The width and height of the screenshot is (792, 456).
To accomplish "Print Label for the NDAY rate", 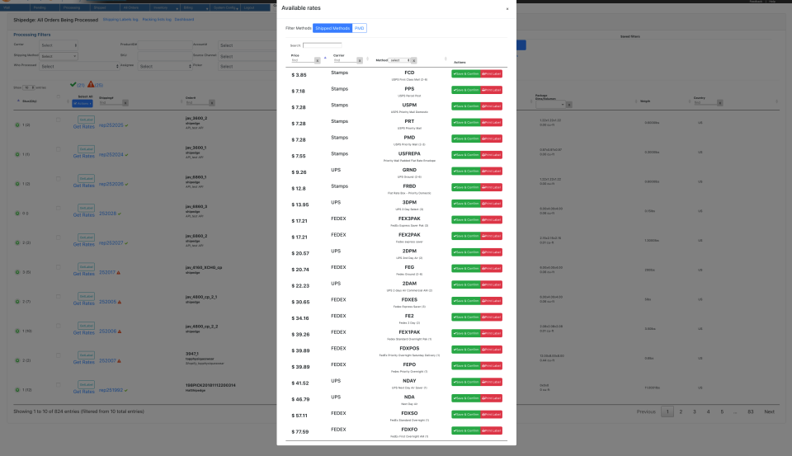I will click(491, 382).
